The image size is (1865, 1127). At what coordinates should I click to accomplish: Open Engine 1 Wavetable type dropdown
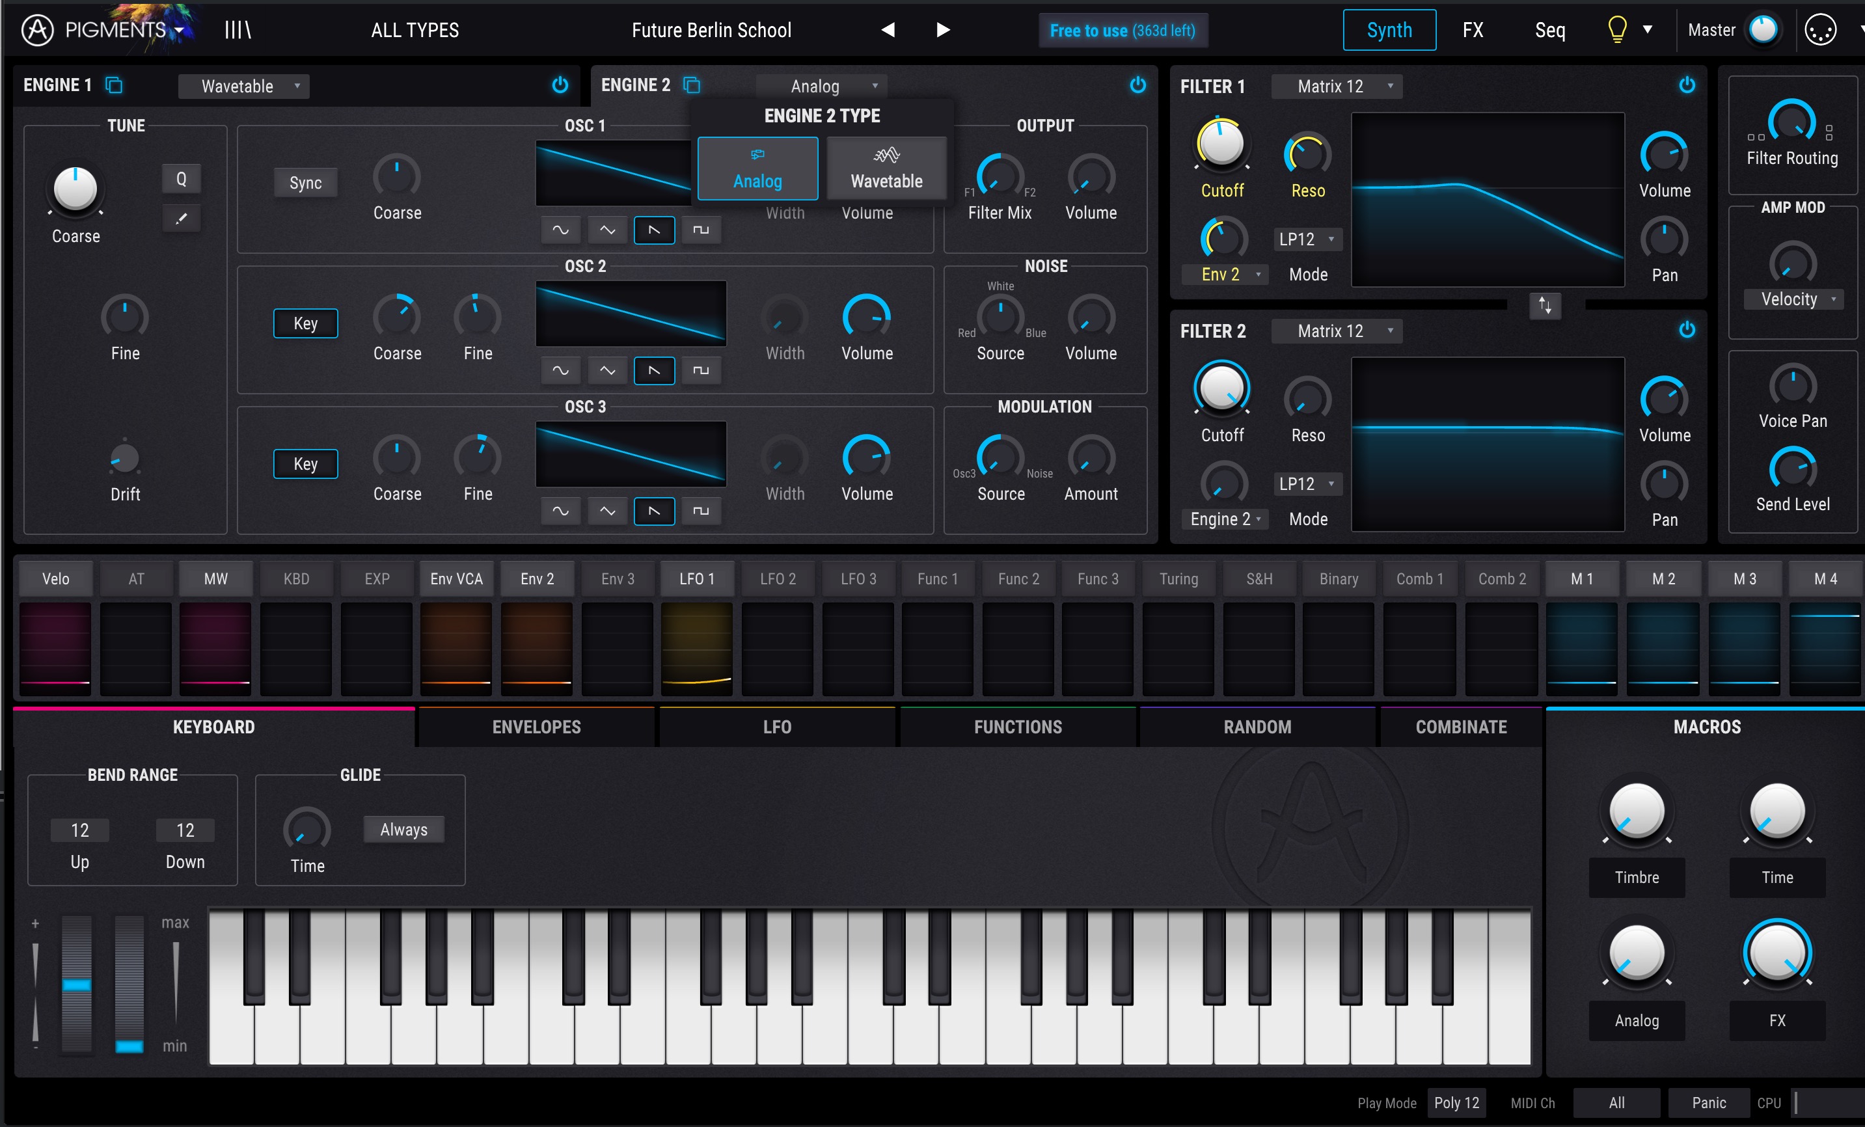(244, 87)
